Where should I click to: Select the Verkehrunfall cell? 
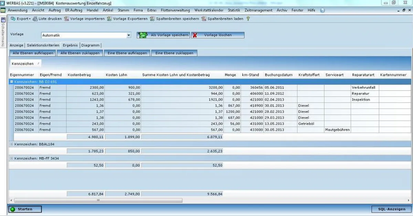point(364,87)
